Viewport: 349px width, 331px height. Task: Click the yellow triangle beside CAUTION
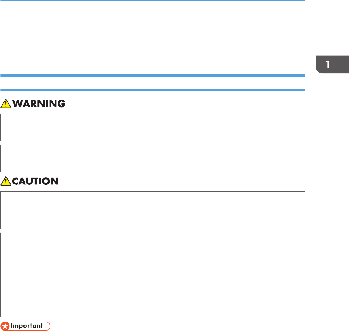pos(6,181)
